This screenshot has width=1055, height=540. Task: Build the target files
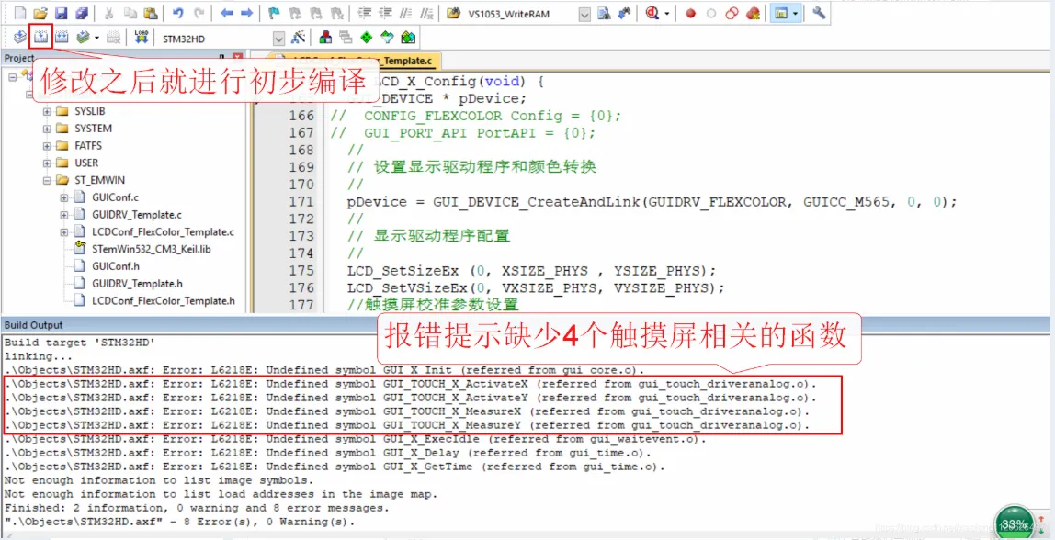(41, 37)
